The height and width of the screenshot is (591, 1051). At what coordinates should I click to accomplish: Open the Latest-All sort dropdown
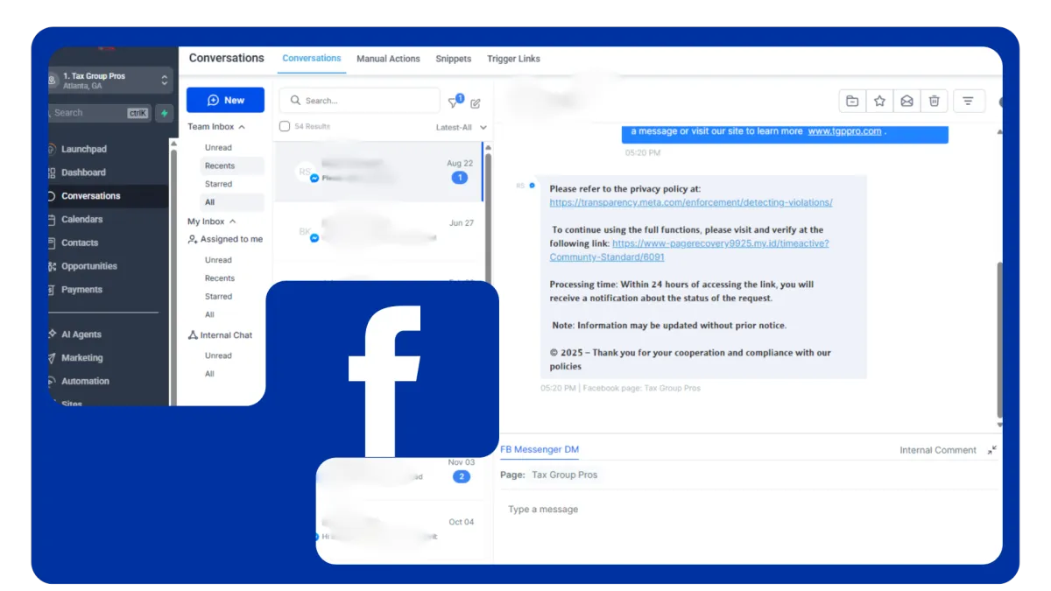tap(462, 128)
